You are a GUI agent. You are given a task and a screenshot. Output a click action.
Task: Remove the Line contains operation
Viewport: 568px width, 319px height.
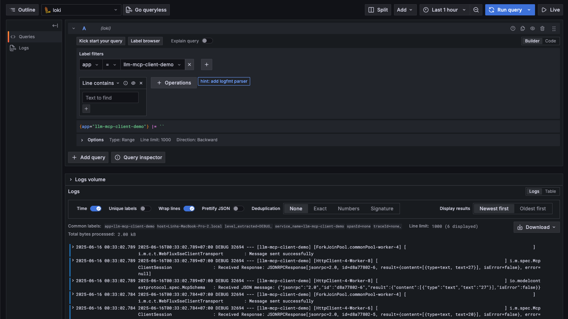141,83
